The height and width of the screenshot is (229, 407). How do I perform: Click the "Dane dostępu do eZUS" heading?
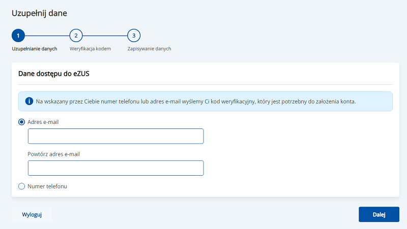click(54, 74)
